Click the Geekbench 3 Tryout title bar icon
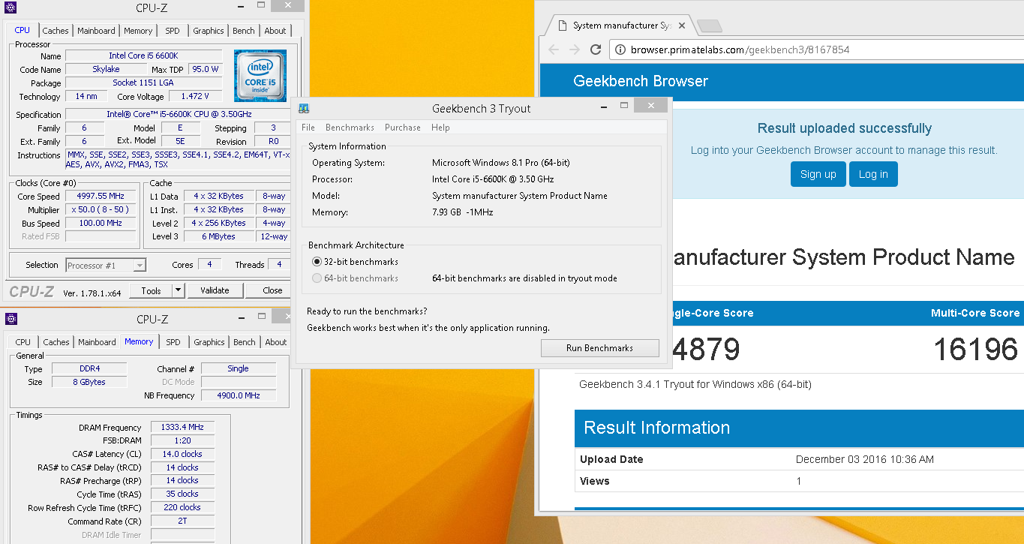 [x=305, y=109]
